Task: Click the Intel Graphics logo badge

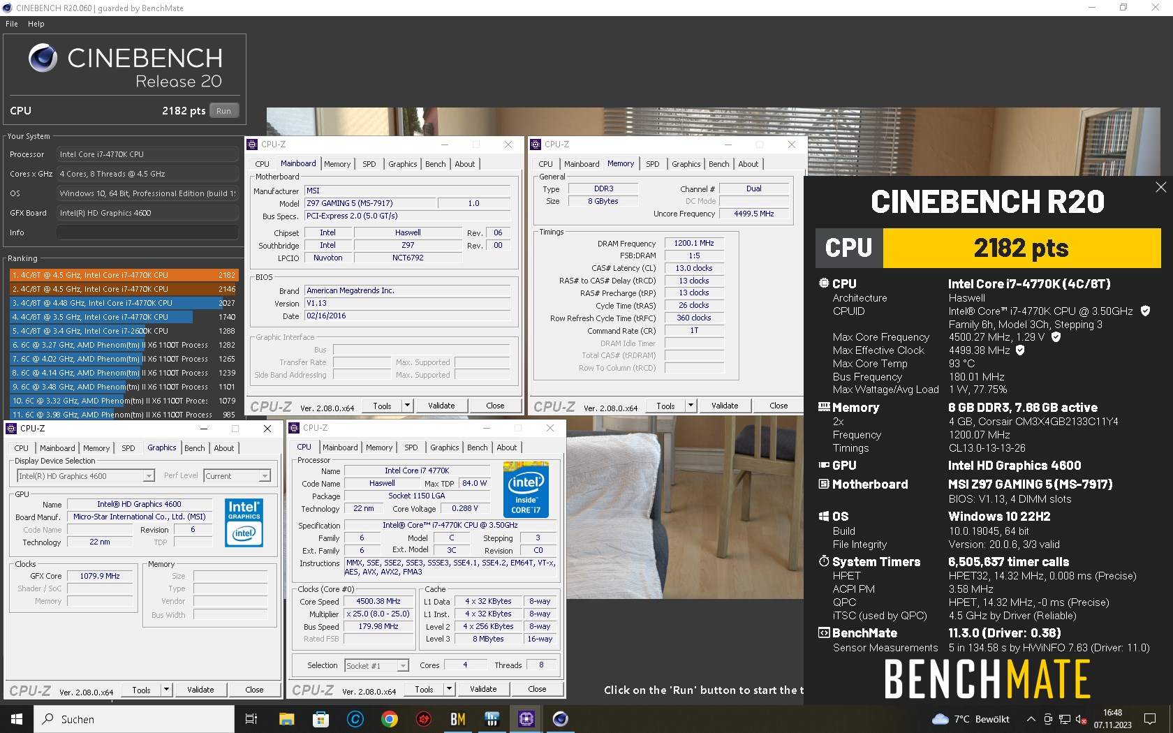Action: click(x=244, y=522)
